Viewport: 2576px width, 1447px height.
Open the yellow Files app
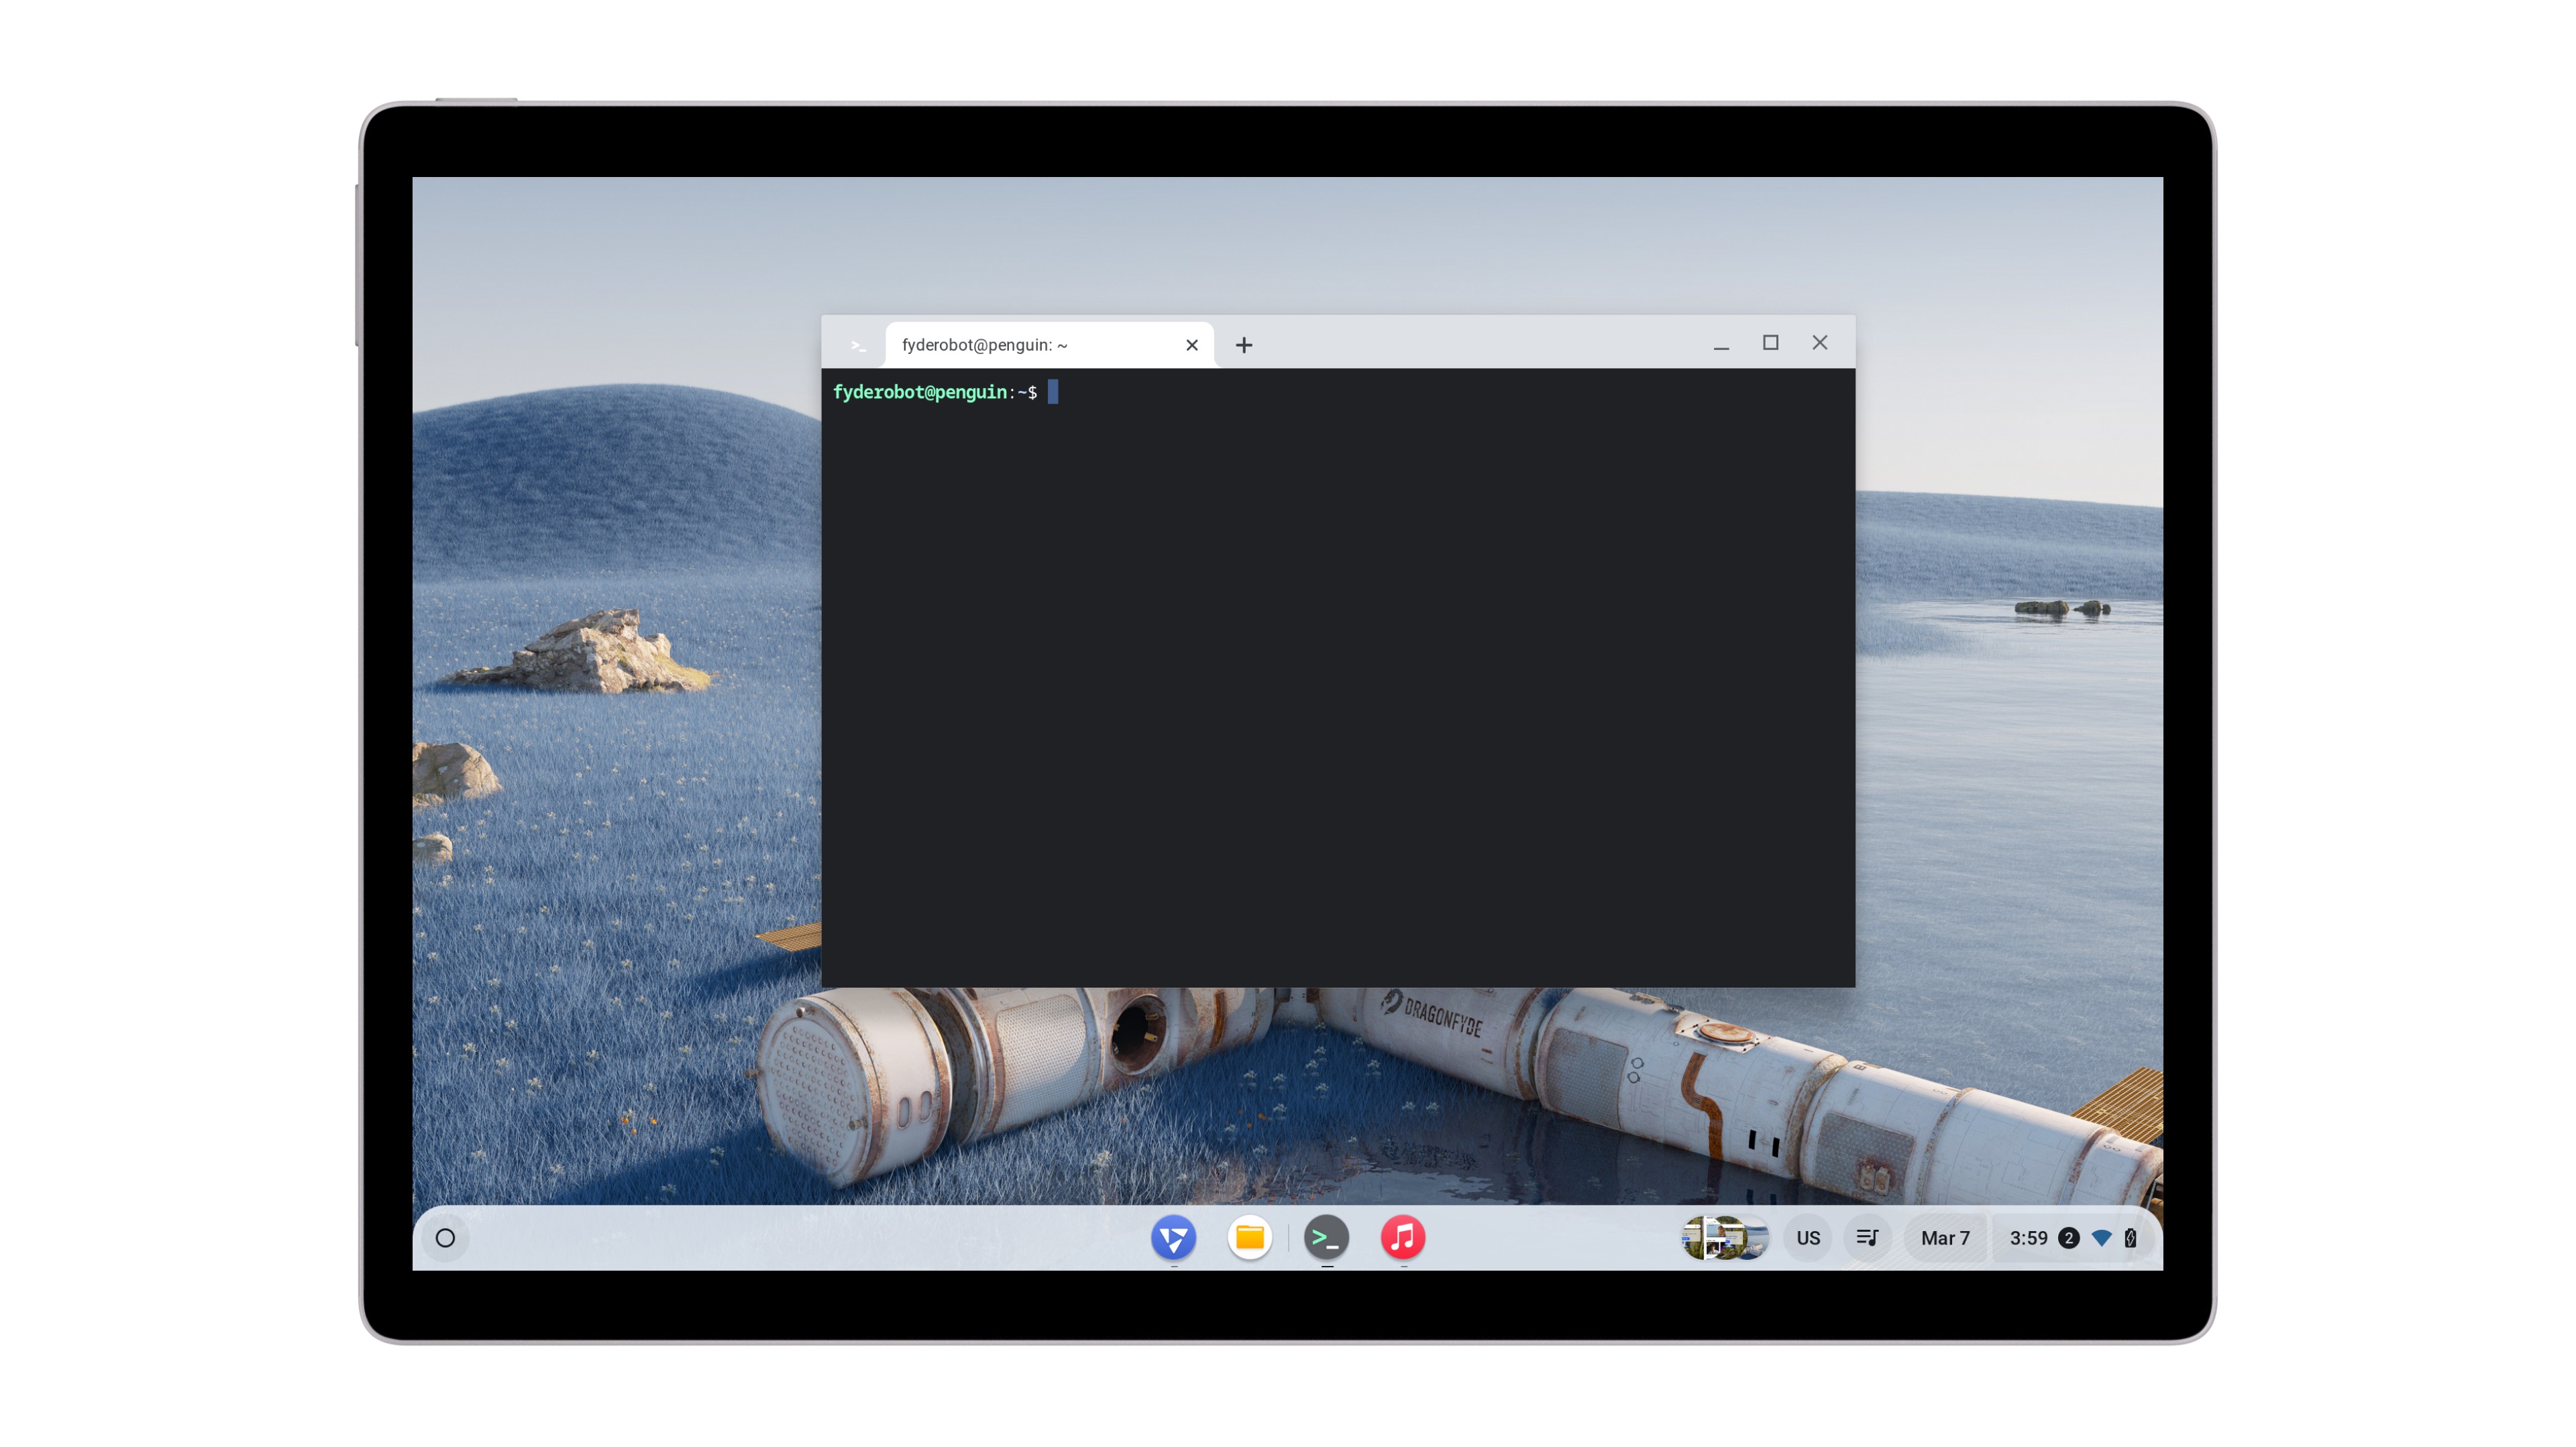tap(1249, 1238)
